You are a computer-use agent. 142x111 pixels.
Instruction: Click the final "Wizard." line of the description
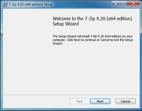pos(58,43)
